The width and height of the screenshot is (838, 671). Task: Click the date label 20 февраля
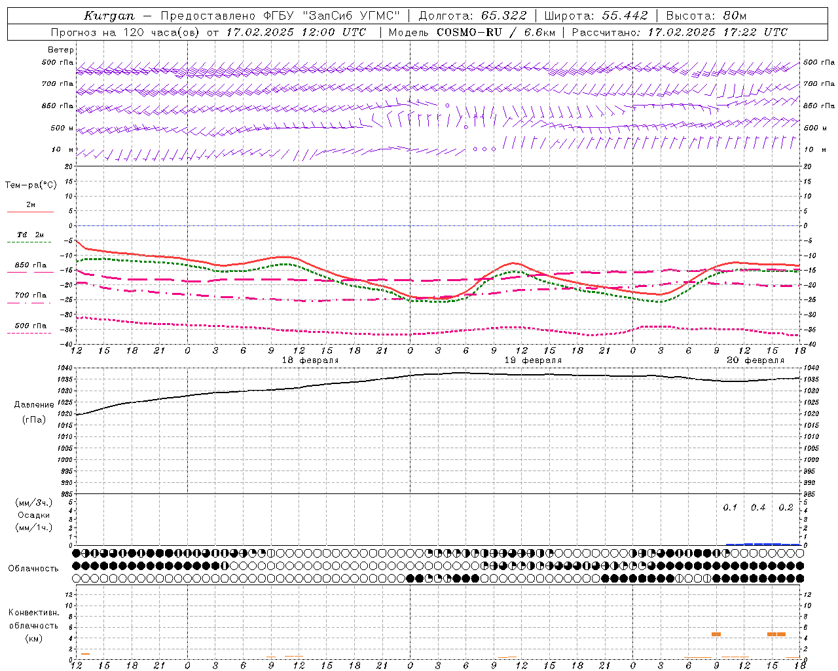click(x=756, y=360)
